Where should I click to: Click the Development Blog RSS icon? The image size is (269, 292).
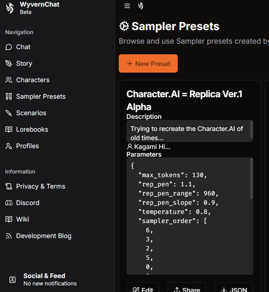pos(9,236)
